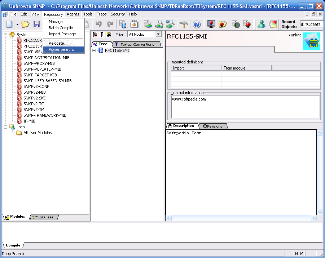Click the MIB module documents toolbar icon
325x258 pixels.
(123, 25)
